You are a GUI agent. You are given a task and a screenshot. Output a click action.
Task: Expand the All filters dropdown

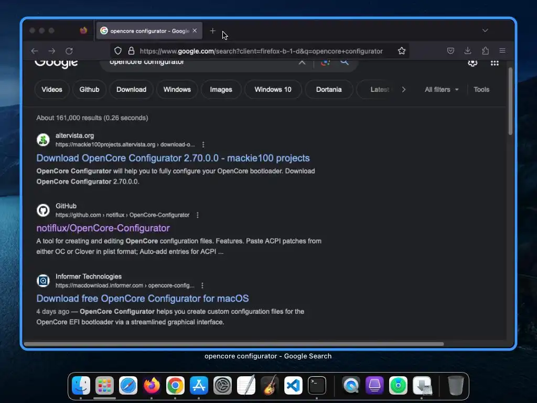442,89
